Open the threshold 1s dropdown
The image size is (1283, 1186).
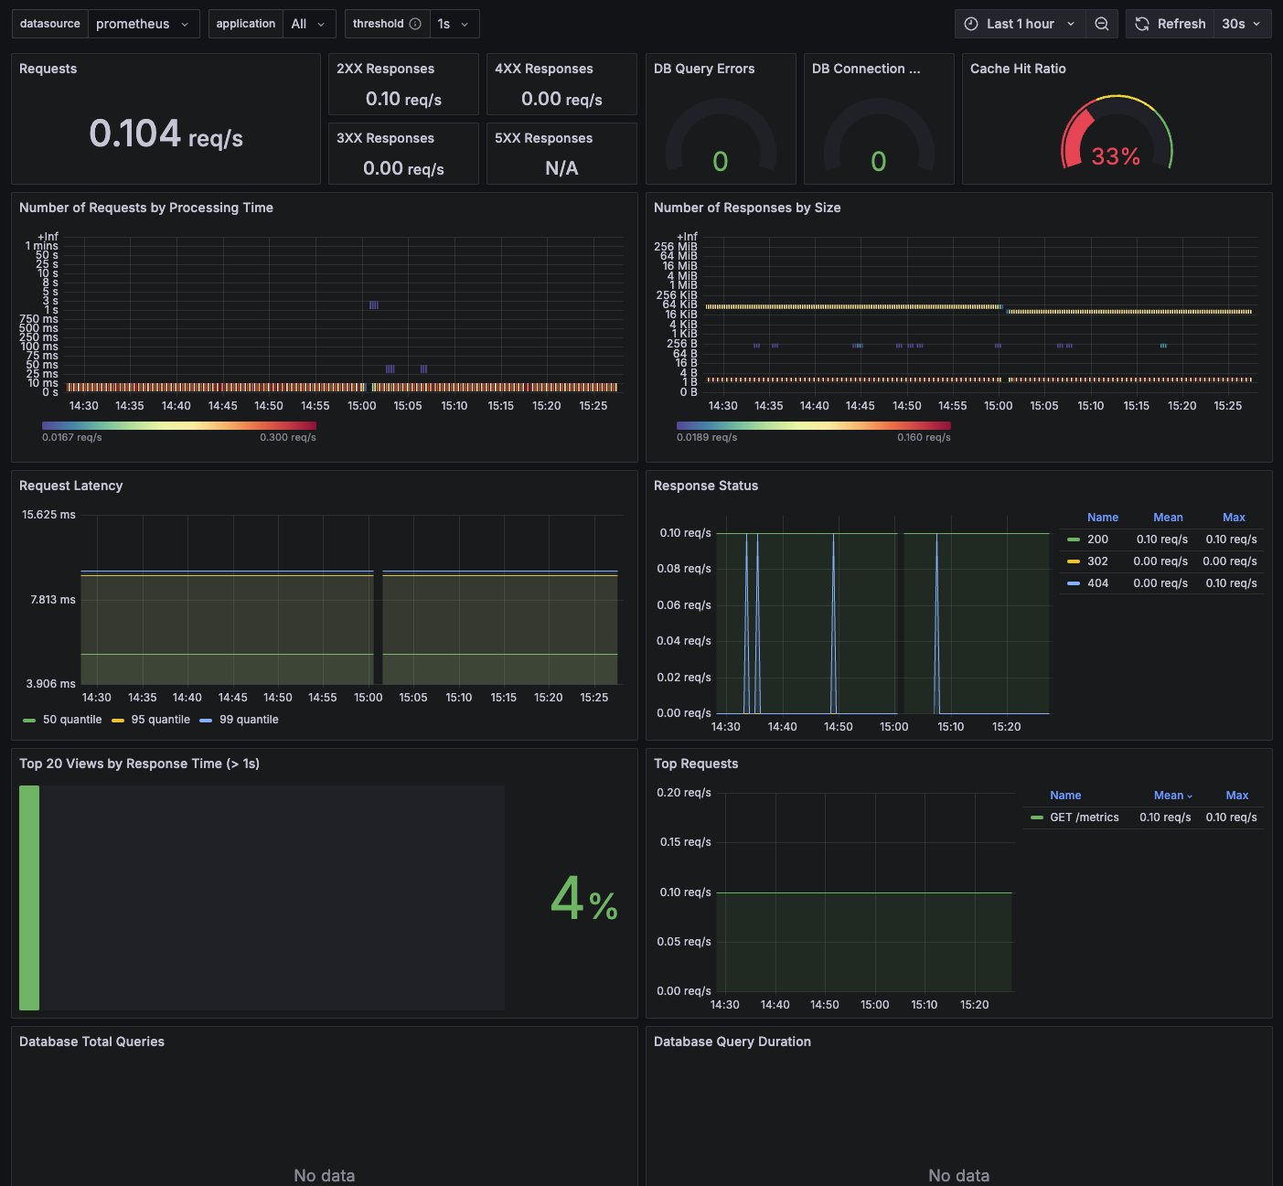pos(454,24)
